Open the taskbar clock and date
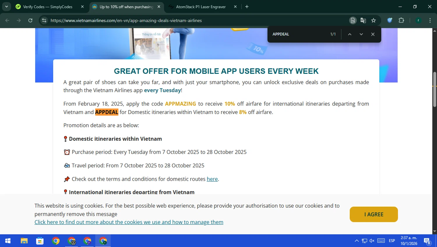 point(409,241)
